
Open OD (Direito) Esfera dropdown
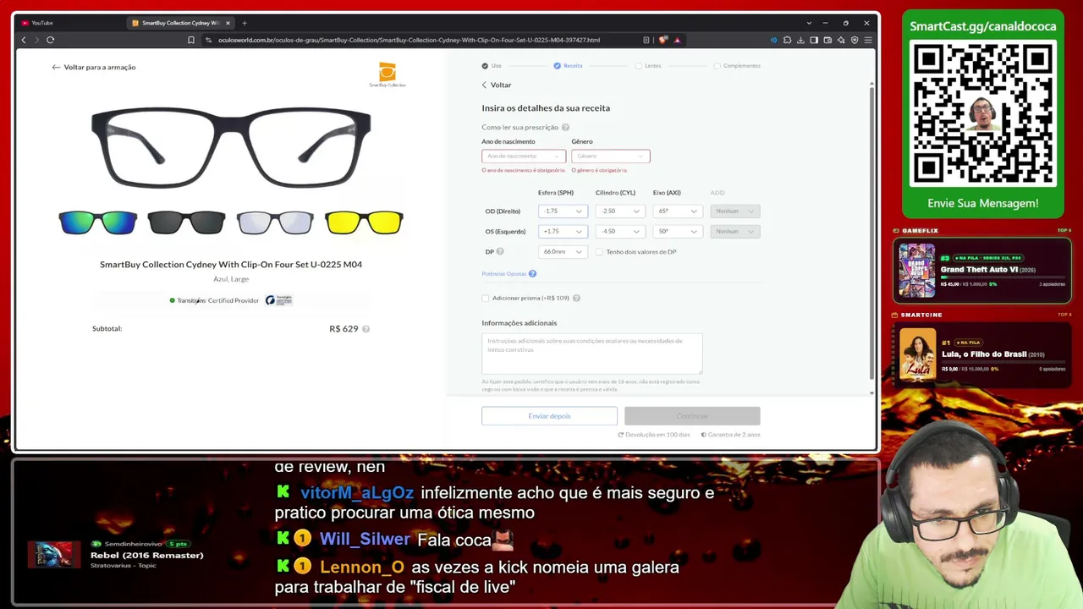[x=563, y=211]
